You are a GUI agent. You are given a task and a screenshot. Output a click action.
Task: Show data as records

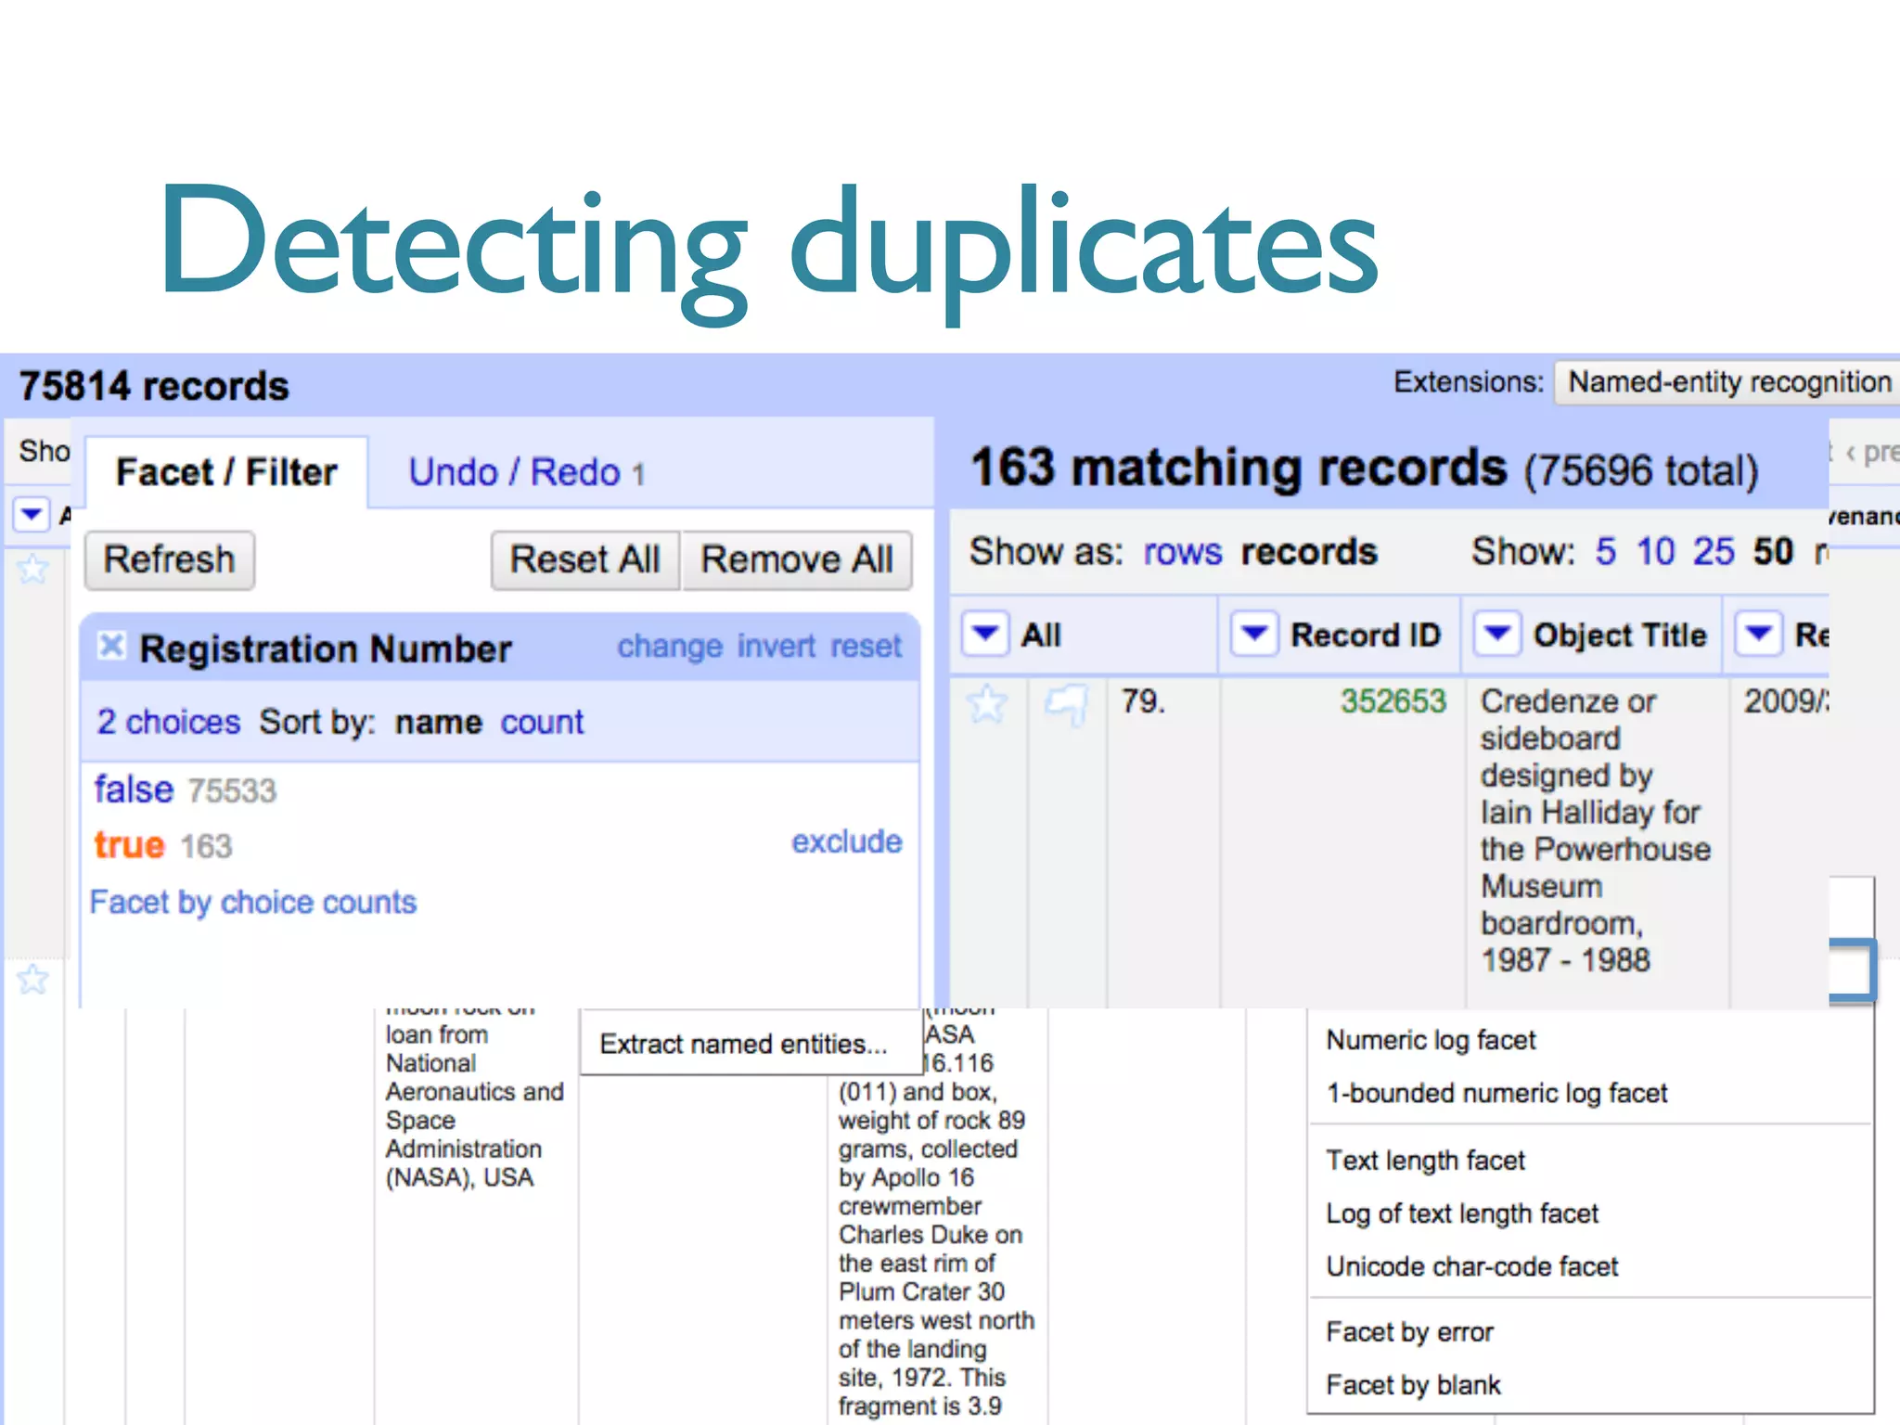click(x=1309, y=552)
